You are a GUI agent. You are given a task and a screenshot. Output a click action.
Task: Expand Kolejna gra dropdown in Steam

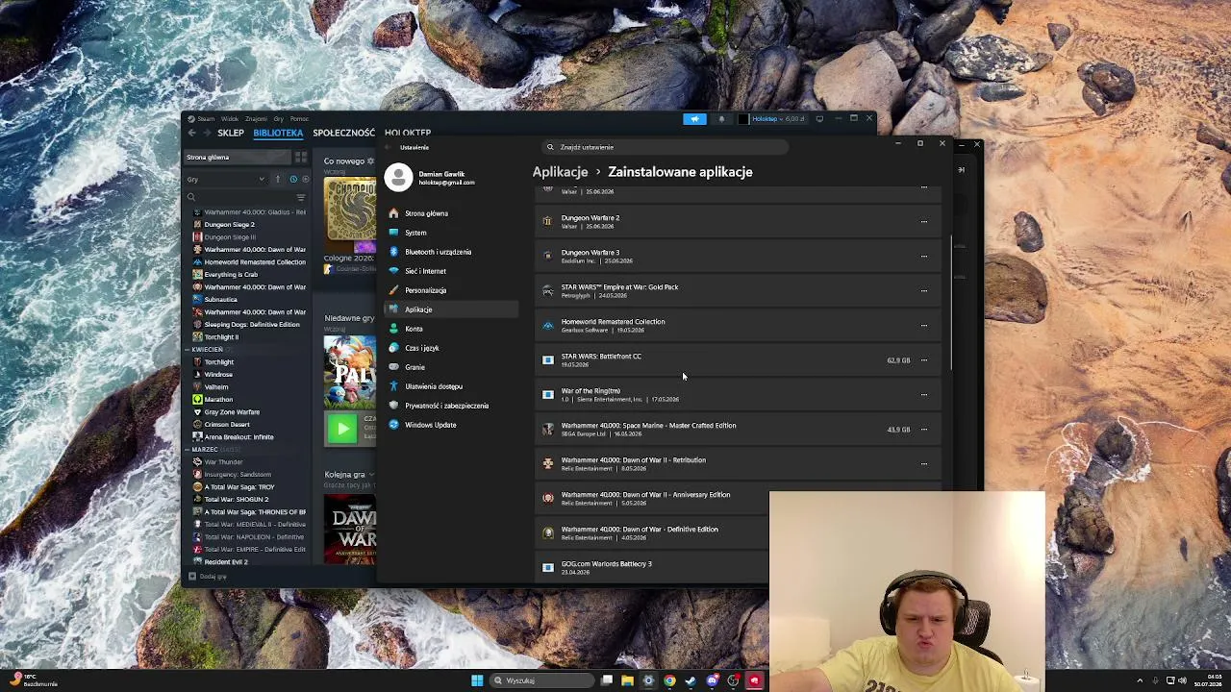click(371, 475)
